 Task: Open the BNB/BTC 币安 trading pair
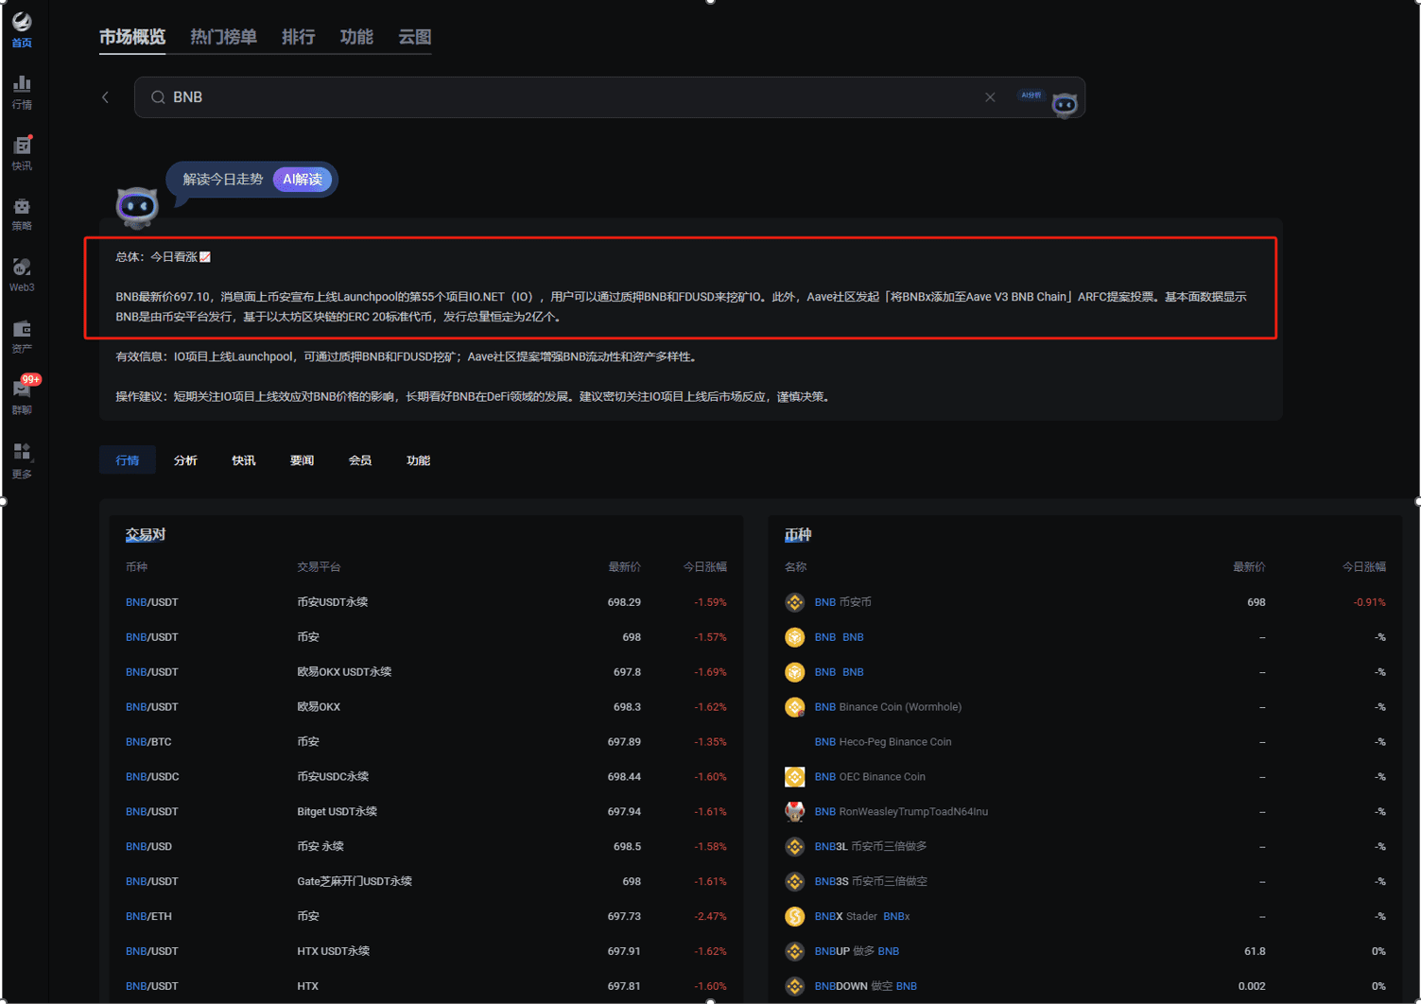pyautogui.click(x=426, y=742)
